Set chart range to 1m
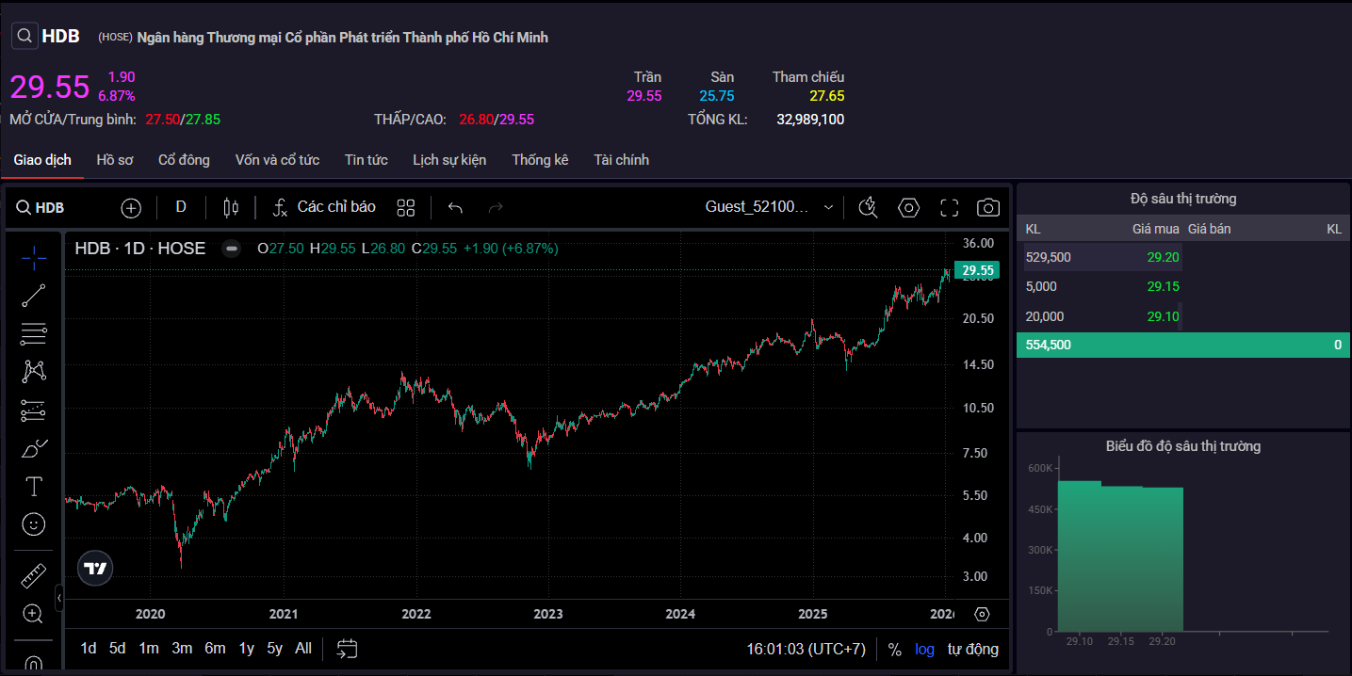The height and width of the screenshot is (676, 1352). (x=149, y=648)
